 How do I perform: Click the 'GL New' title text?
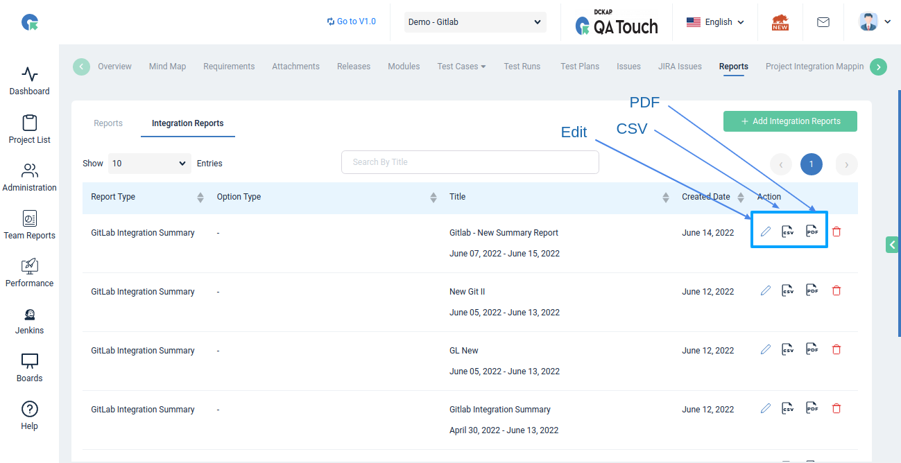pyautogui.click(x=464, y=351)
